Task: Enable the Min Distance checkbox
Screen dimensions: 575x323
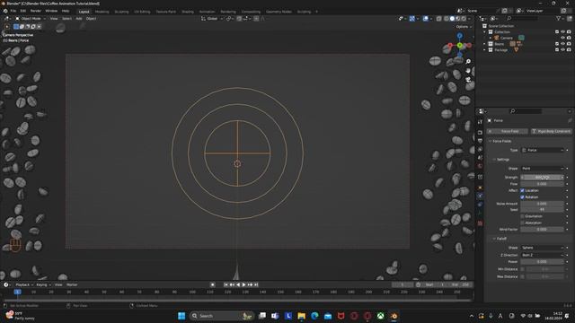Action: tap(523, 269)
